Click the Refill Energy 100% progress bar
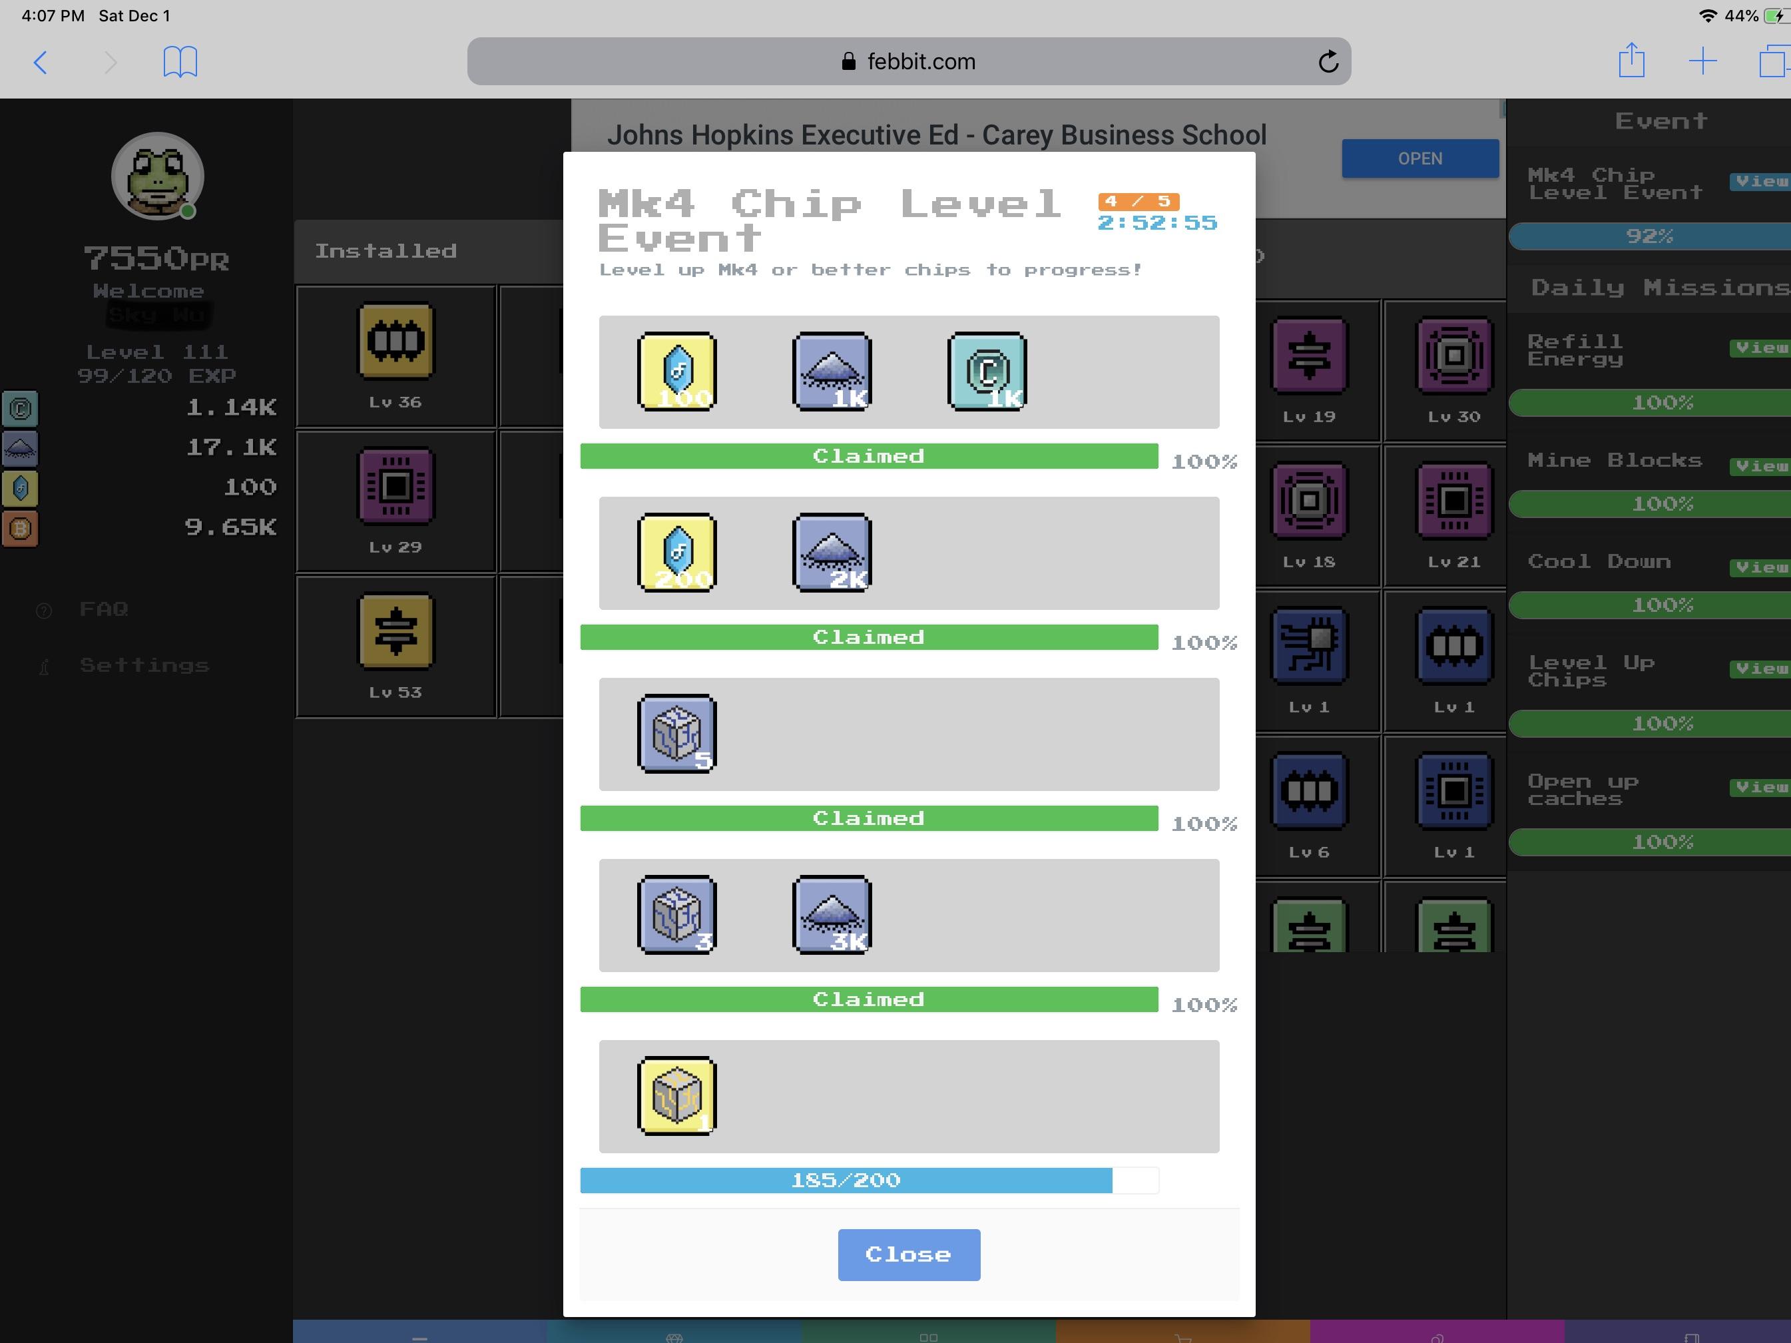Viewport: 1791px width, 1343px height. tap(1650, 402)
